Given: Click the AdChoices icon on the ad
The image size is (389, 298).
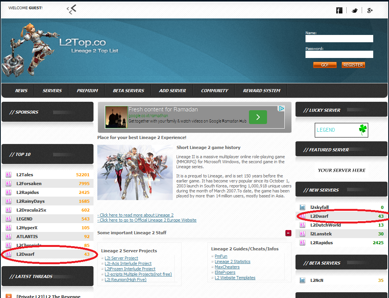Looking at the screenshot, I should [281, 109].
